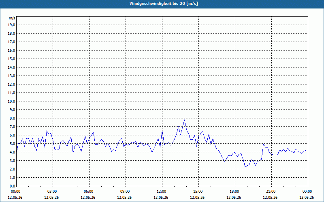324x202 pixels.
Task: Click the 15,0 y-axis label
Action: coord(11,59)
